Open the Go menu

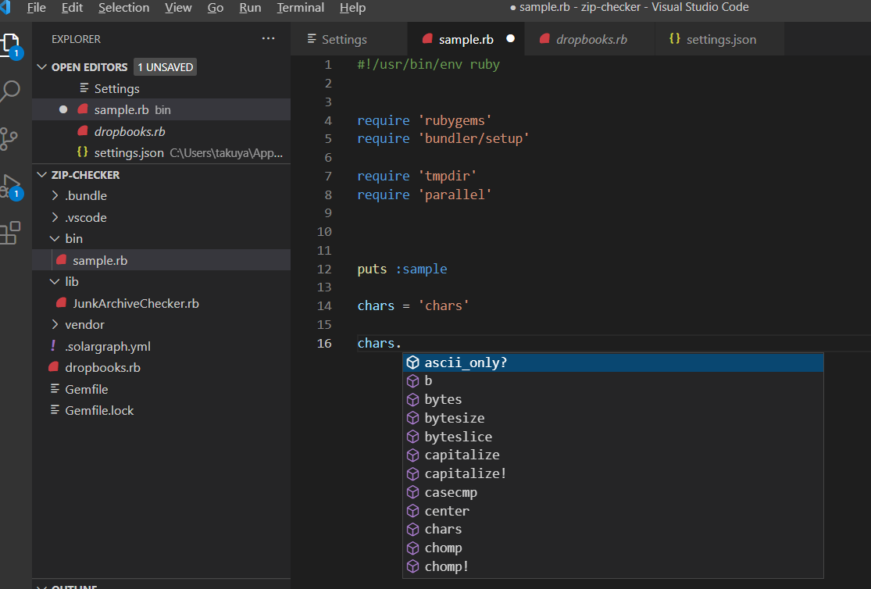pos(216,8)
